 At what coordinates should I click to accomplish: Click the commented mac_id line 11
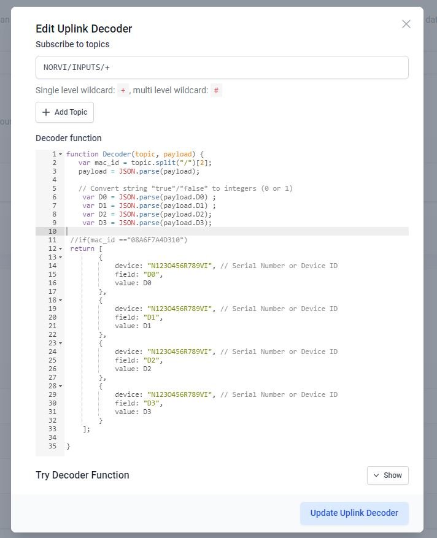point(129,240)
